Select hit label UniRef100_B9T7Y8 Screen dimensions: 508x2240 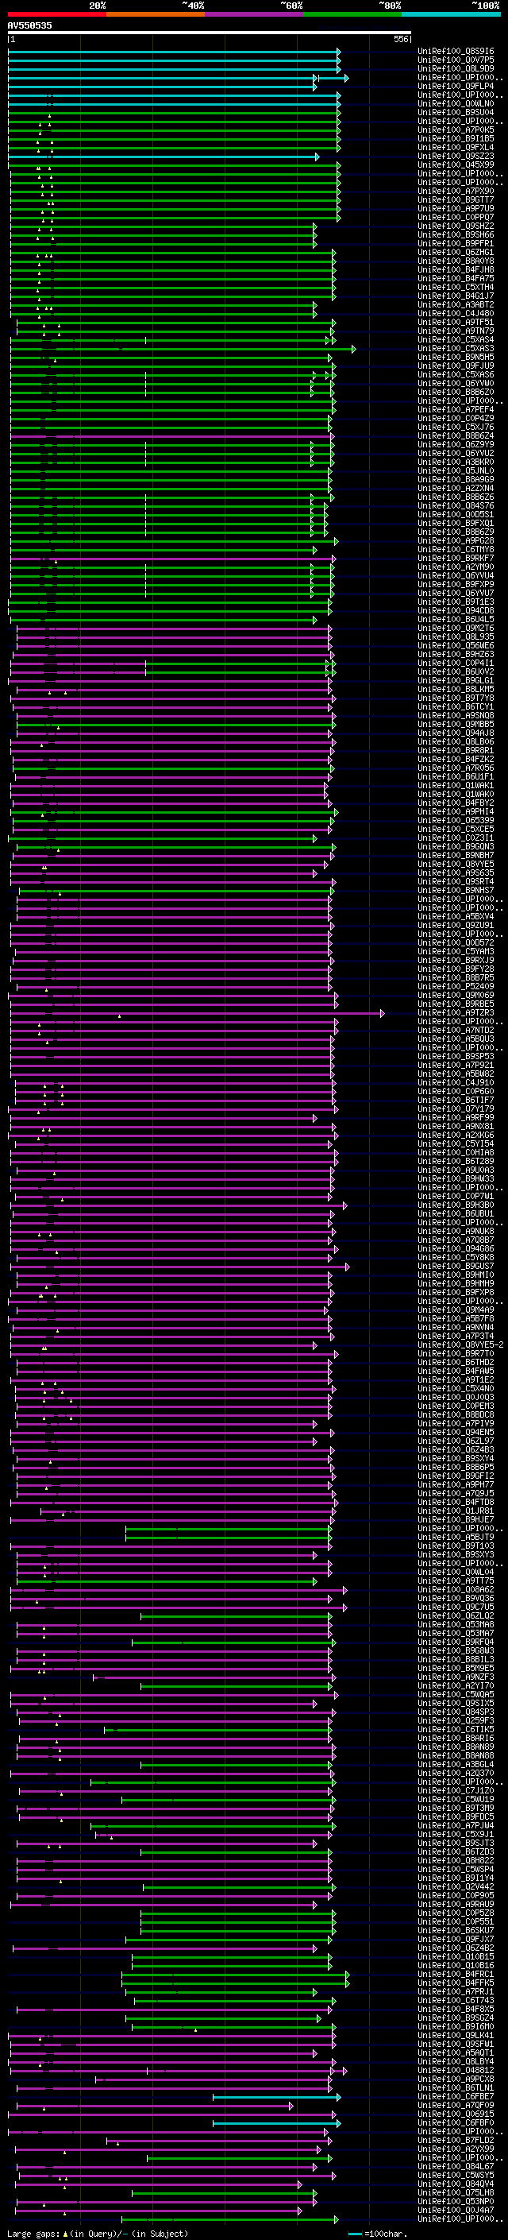pos(456,698)
